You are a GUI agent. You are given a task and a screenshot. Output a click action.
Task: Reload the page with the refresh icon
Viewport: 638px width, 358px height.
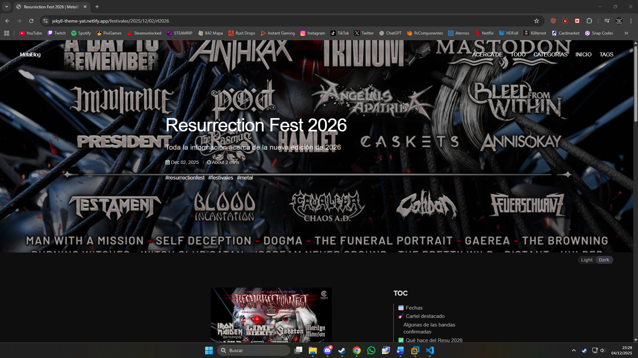coord(31,21)
